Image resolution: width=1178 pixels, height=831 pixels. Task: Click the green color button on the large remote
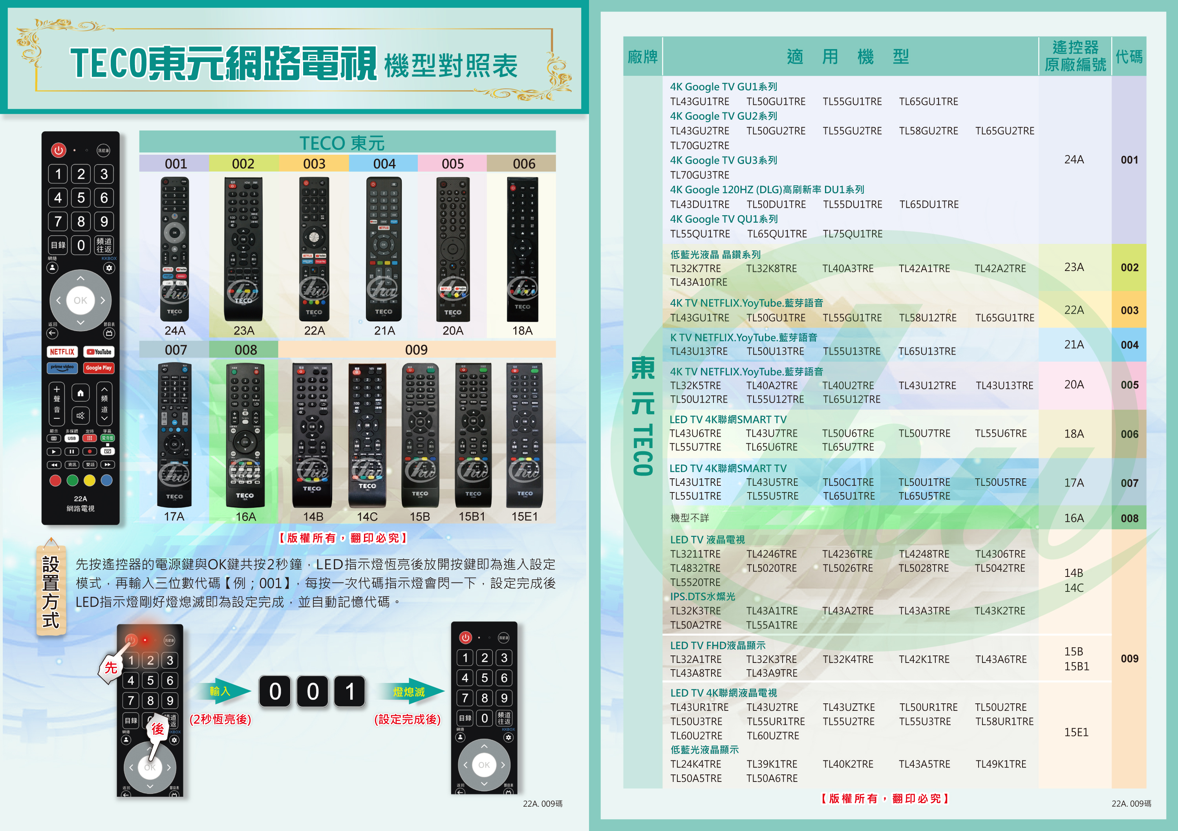point(72,480)
